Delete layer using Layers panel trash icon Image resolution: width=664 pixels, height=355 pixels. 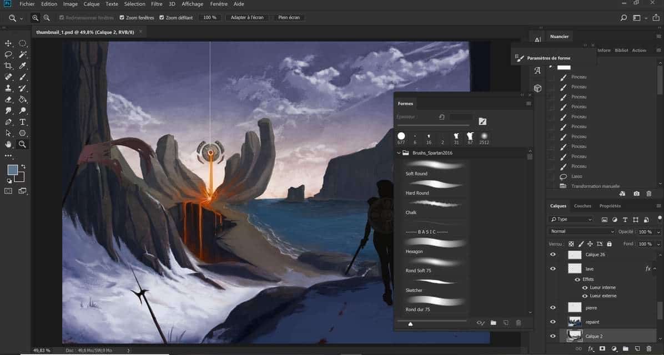650,349
